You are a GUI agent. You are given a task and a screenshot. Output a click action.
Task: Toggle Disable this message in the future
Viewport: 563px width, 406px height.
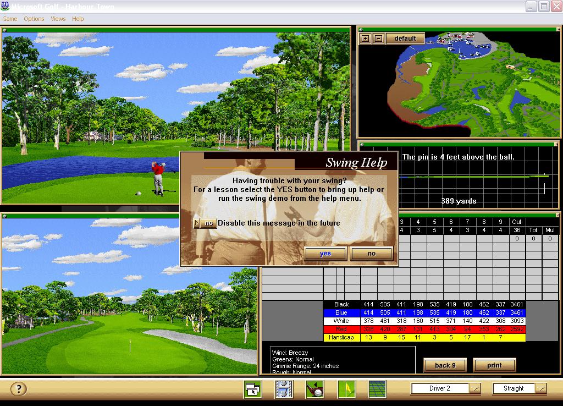click(x=206, y=223)
